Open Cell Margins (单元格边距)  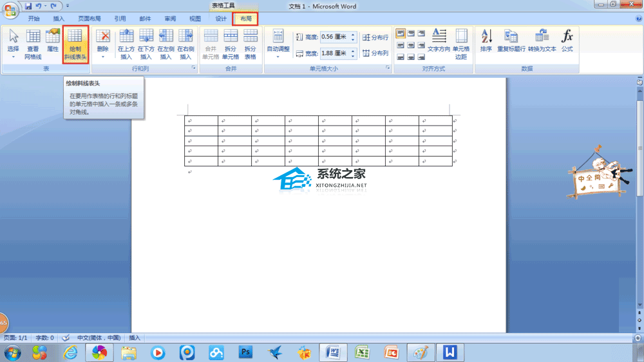(461, 44)
